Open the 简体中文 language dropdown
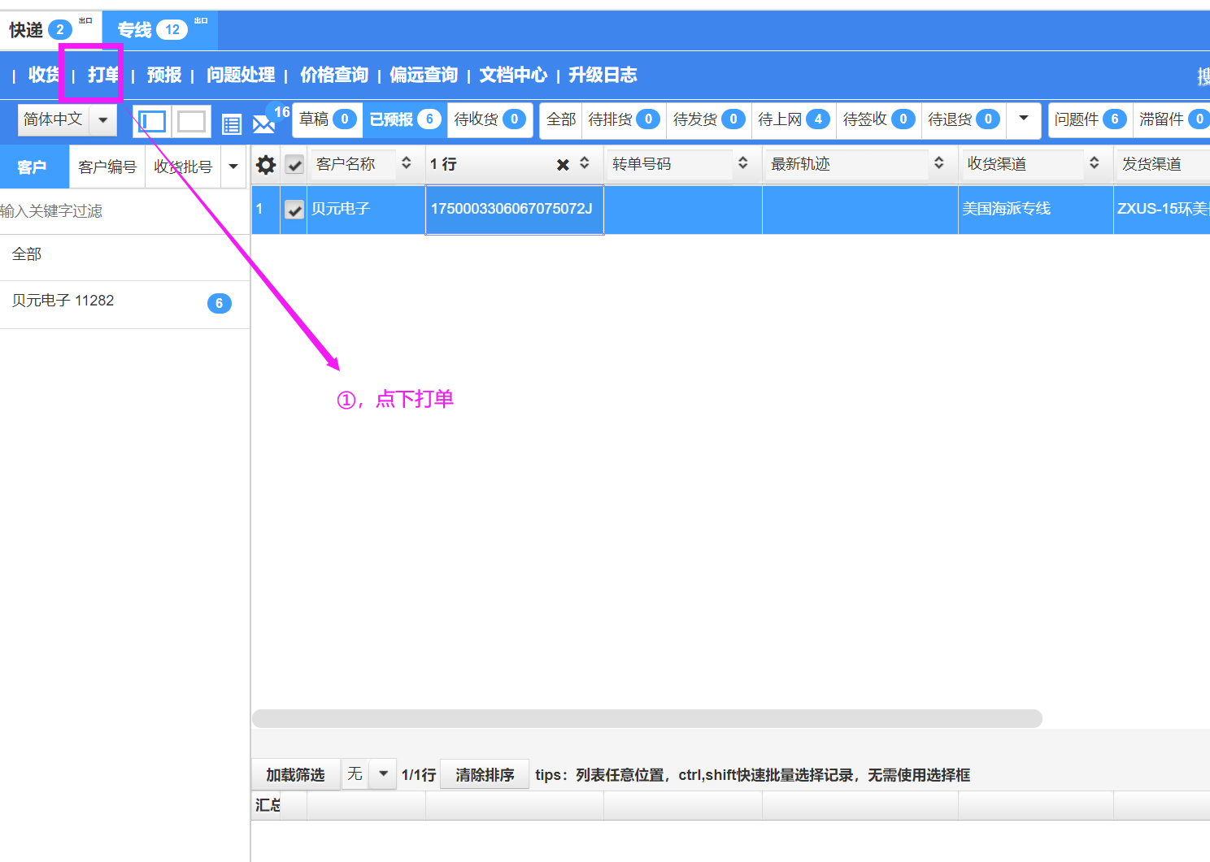 click(x=102, y=120)
